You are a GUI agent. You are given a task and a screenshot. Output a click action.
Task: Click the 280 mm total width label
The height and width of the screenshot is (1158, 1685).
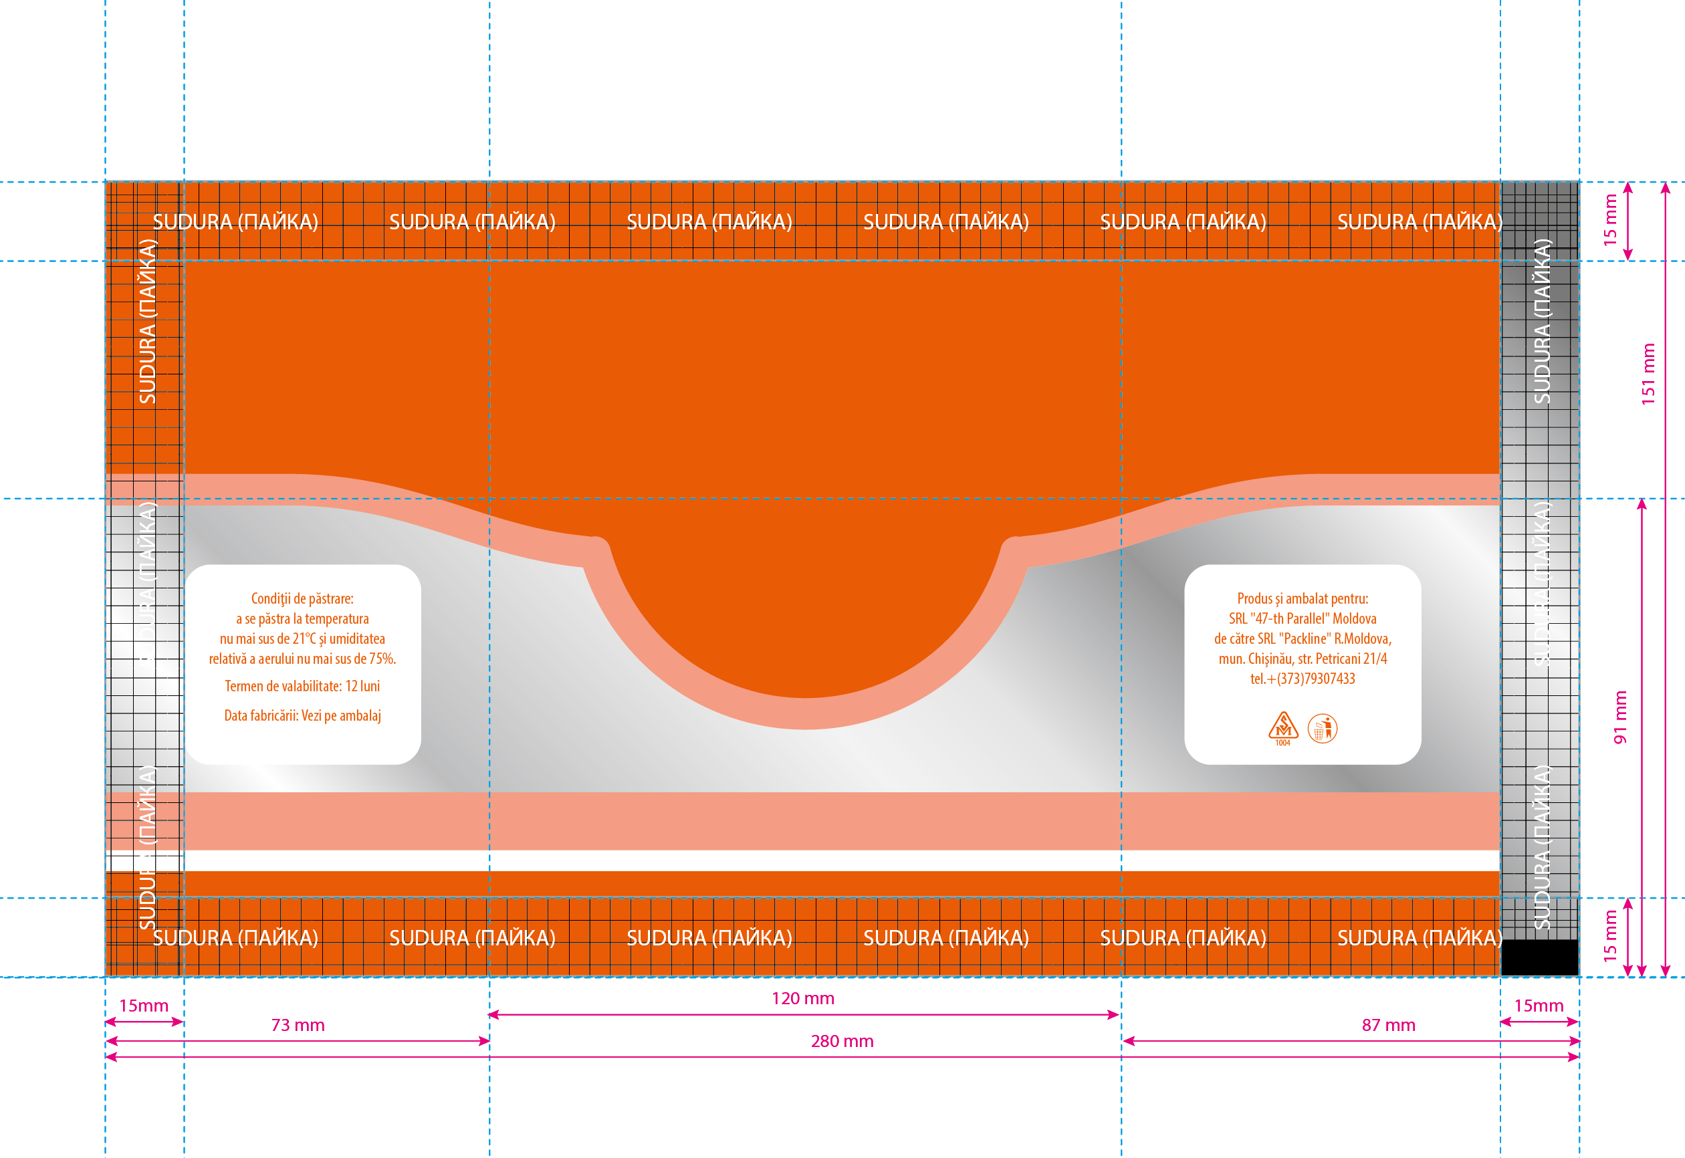point(842,1041)
